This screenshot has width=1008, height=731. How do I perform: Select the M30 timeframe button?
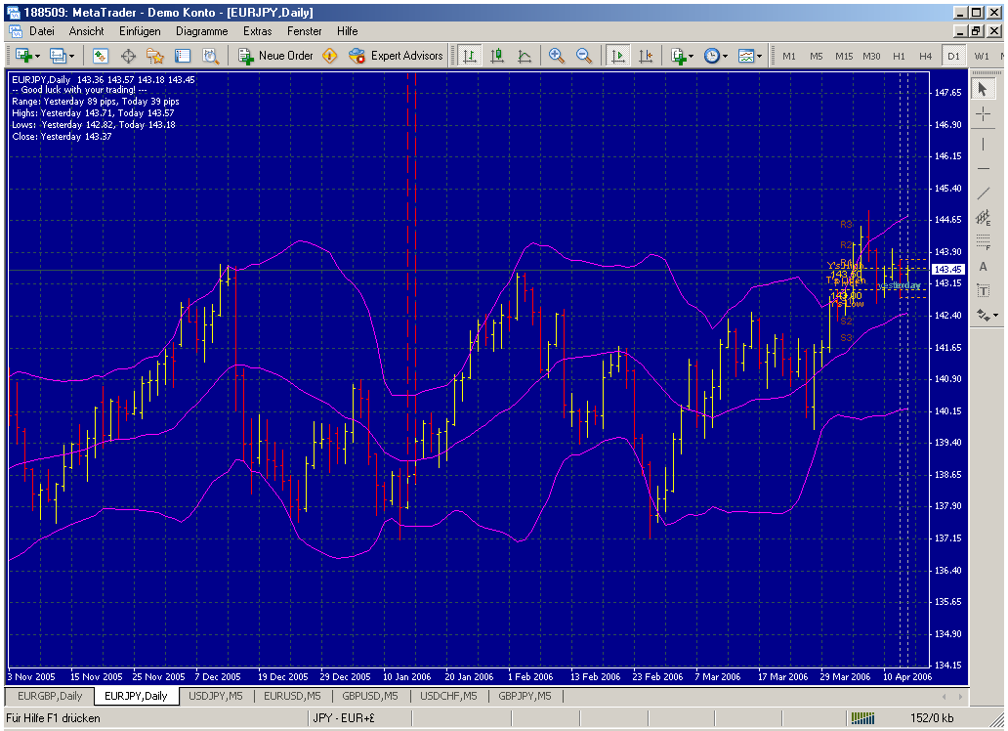coord(871,56)
